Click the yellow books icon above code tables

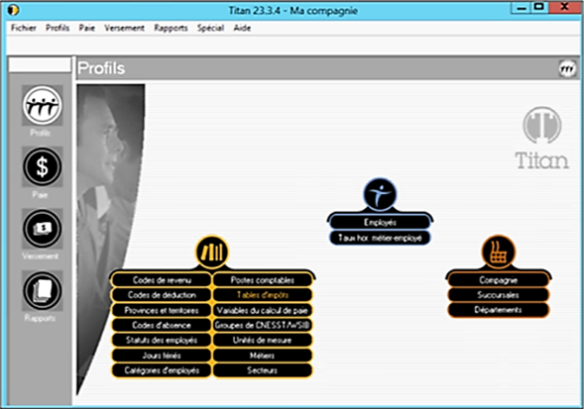pyautogui.click(x=212, y=252)
